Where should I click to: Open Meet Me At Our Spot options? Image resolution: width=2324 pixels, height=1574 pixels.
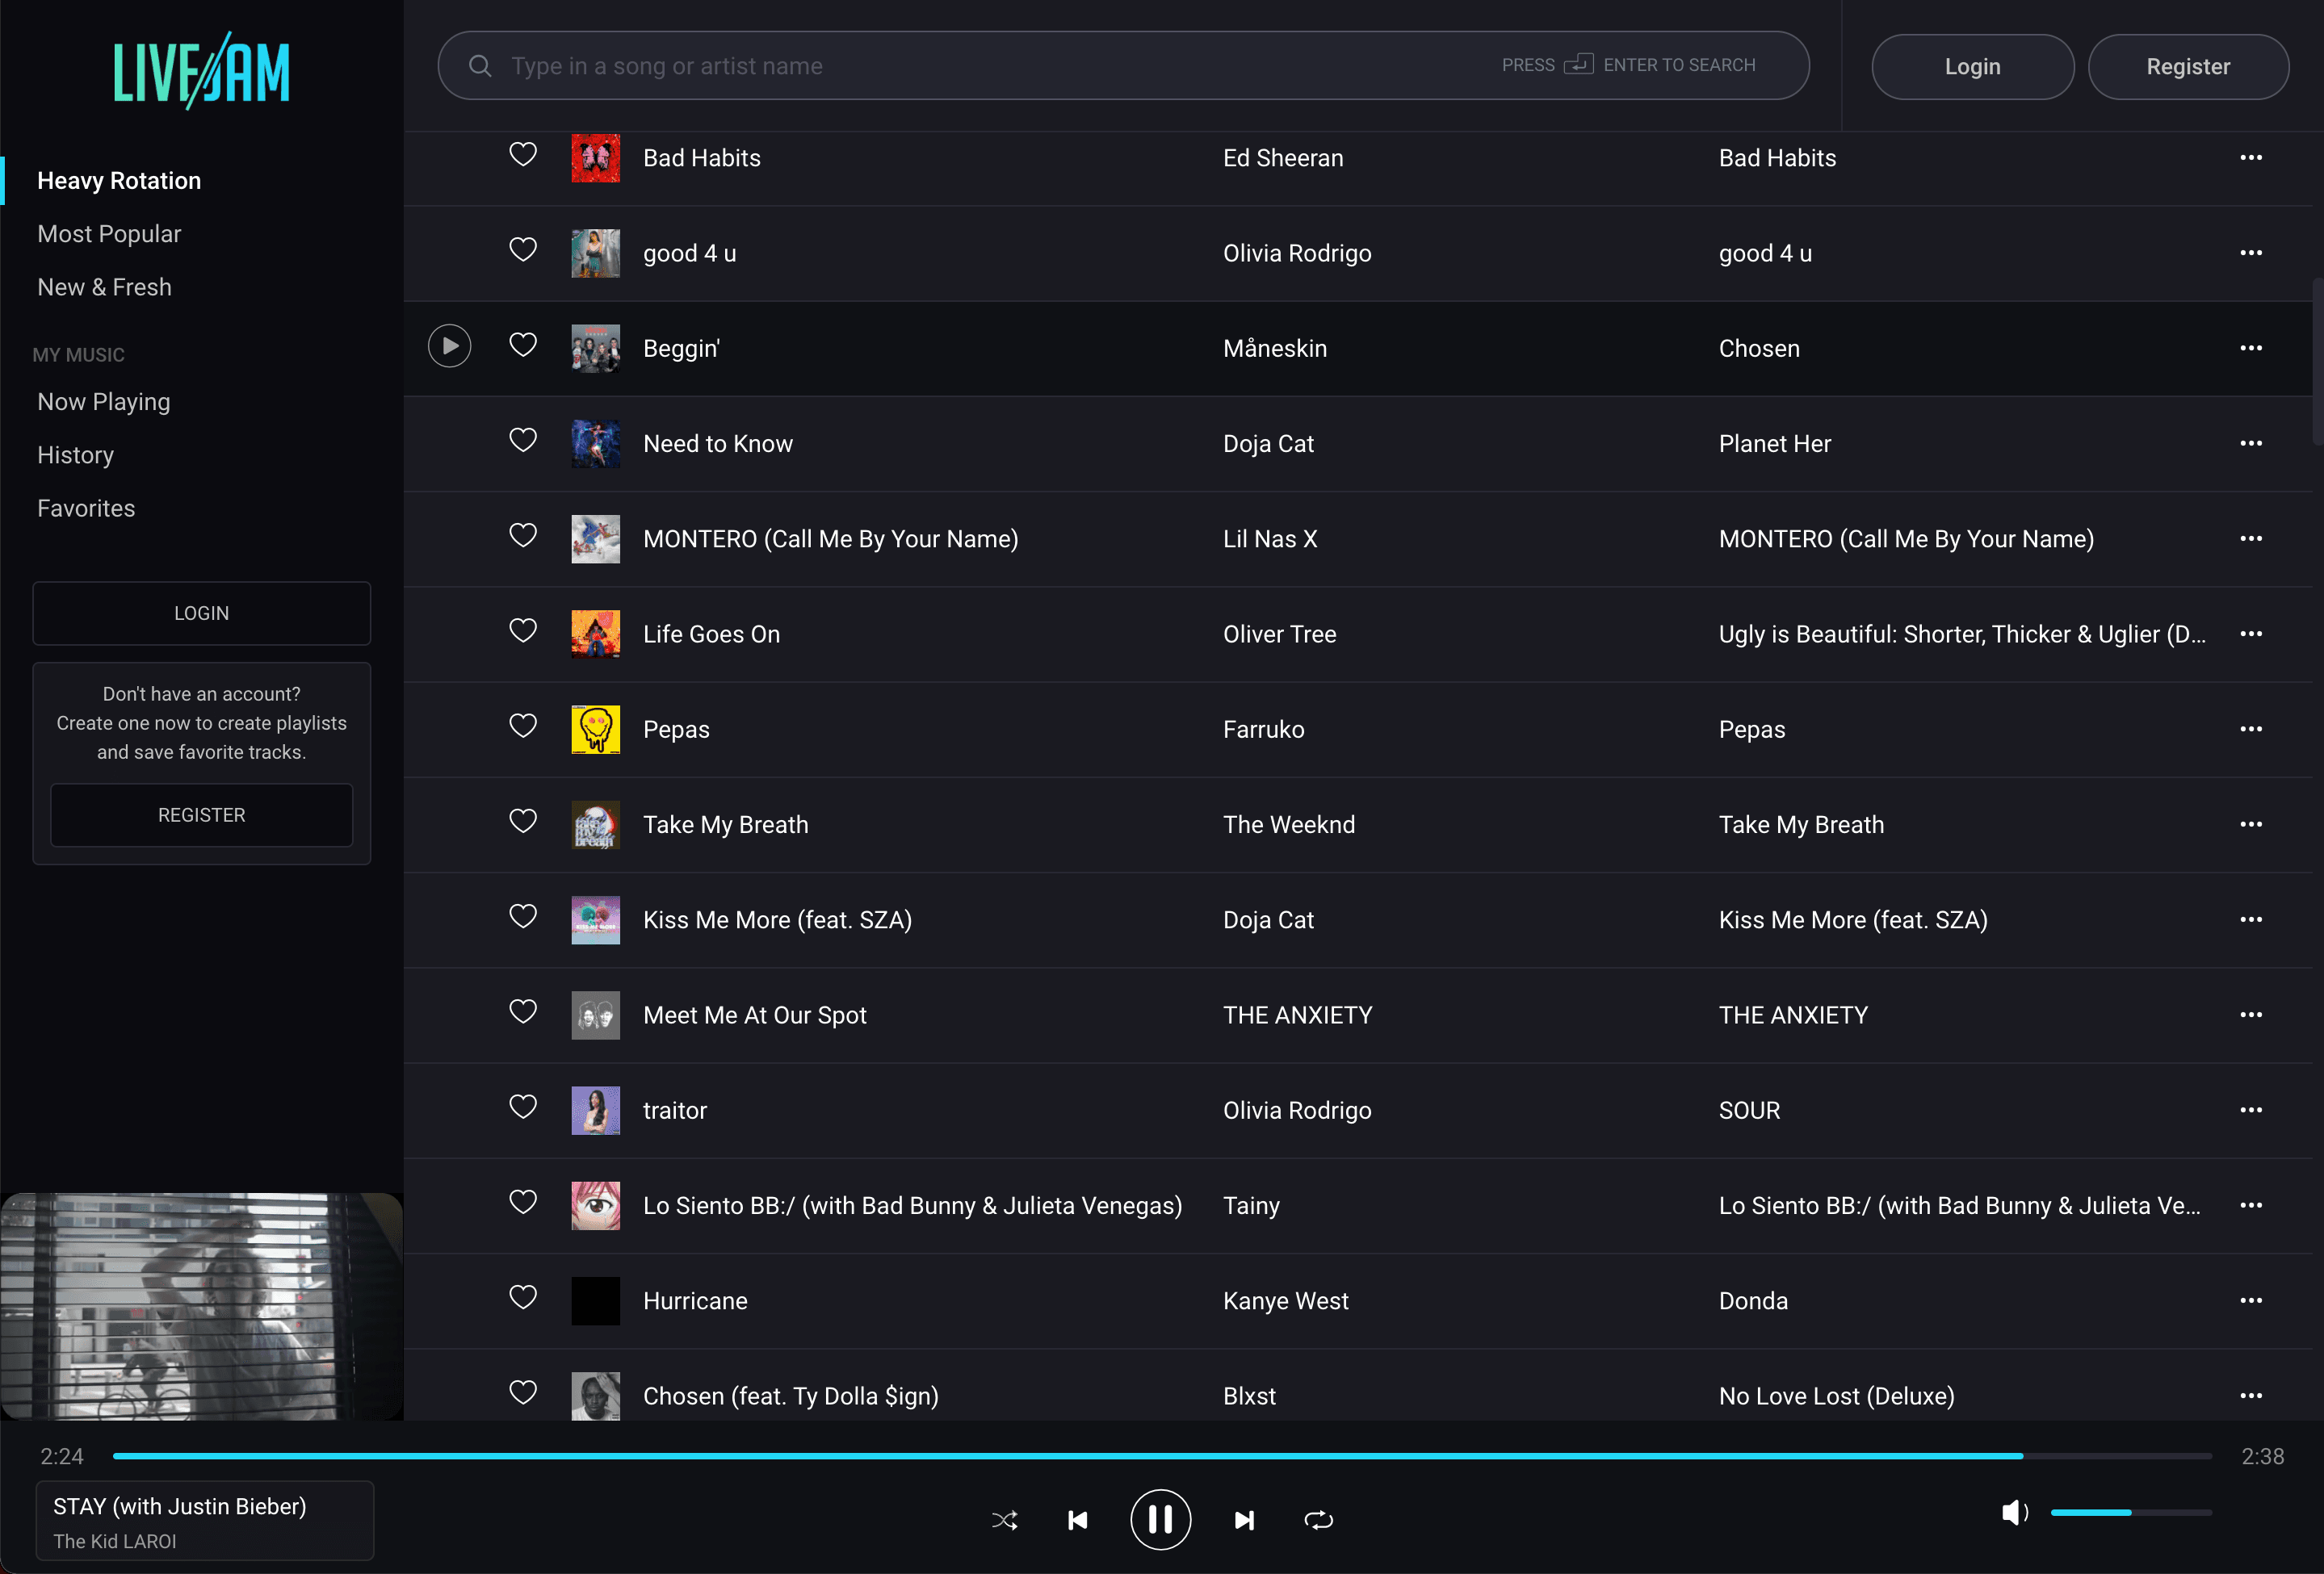point(2250,1015)
